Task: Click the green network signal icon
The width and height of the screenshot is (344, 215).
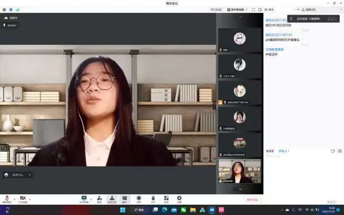Action: click(17, 9)
